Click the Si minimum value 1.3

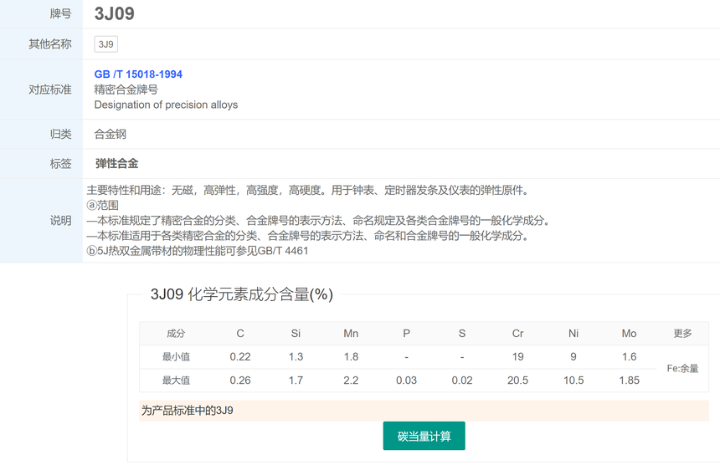(x=296, y=357)
